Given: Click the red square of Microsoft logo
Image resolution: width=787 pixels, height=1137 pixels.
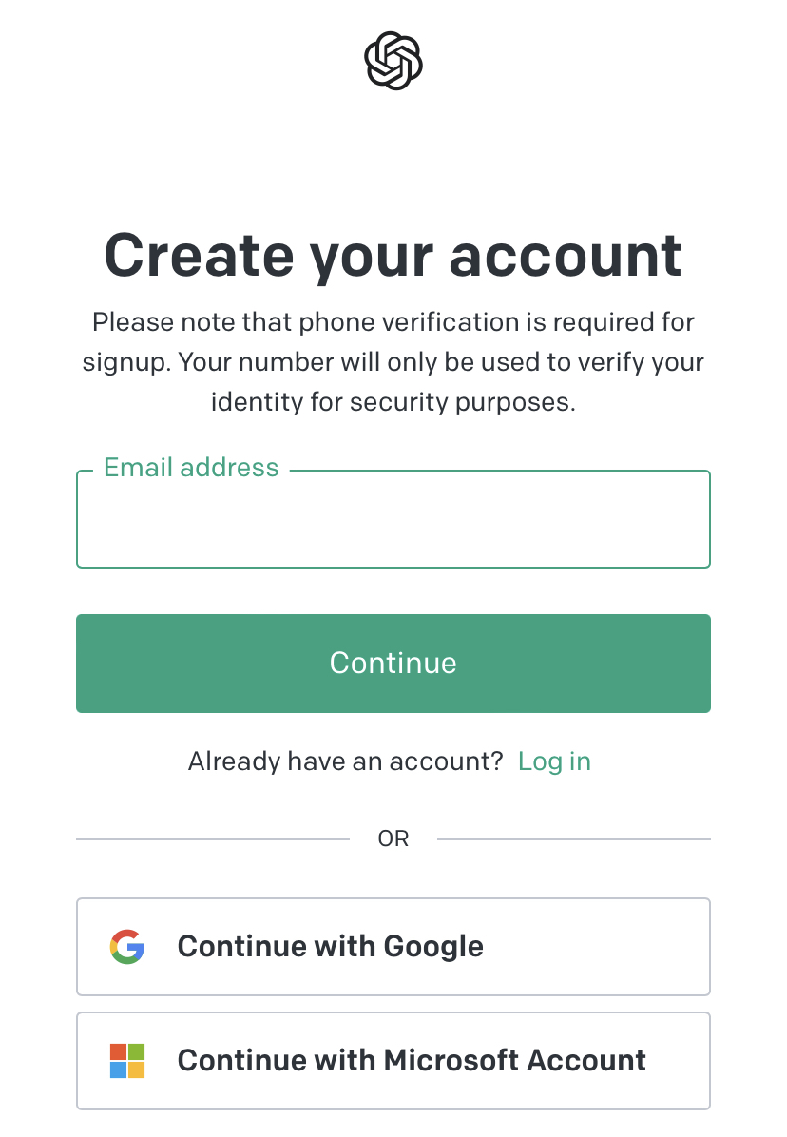Looking at the screenshot, I should 119,1052.
